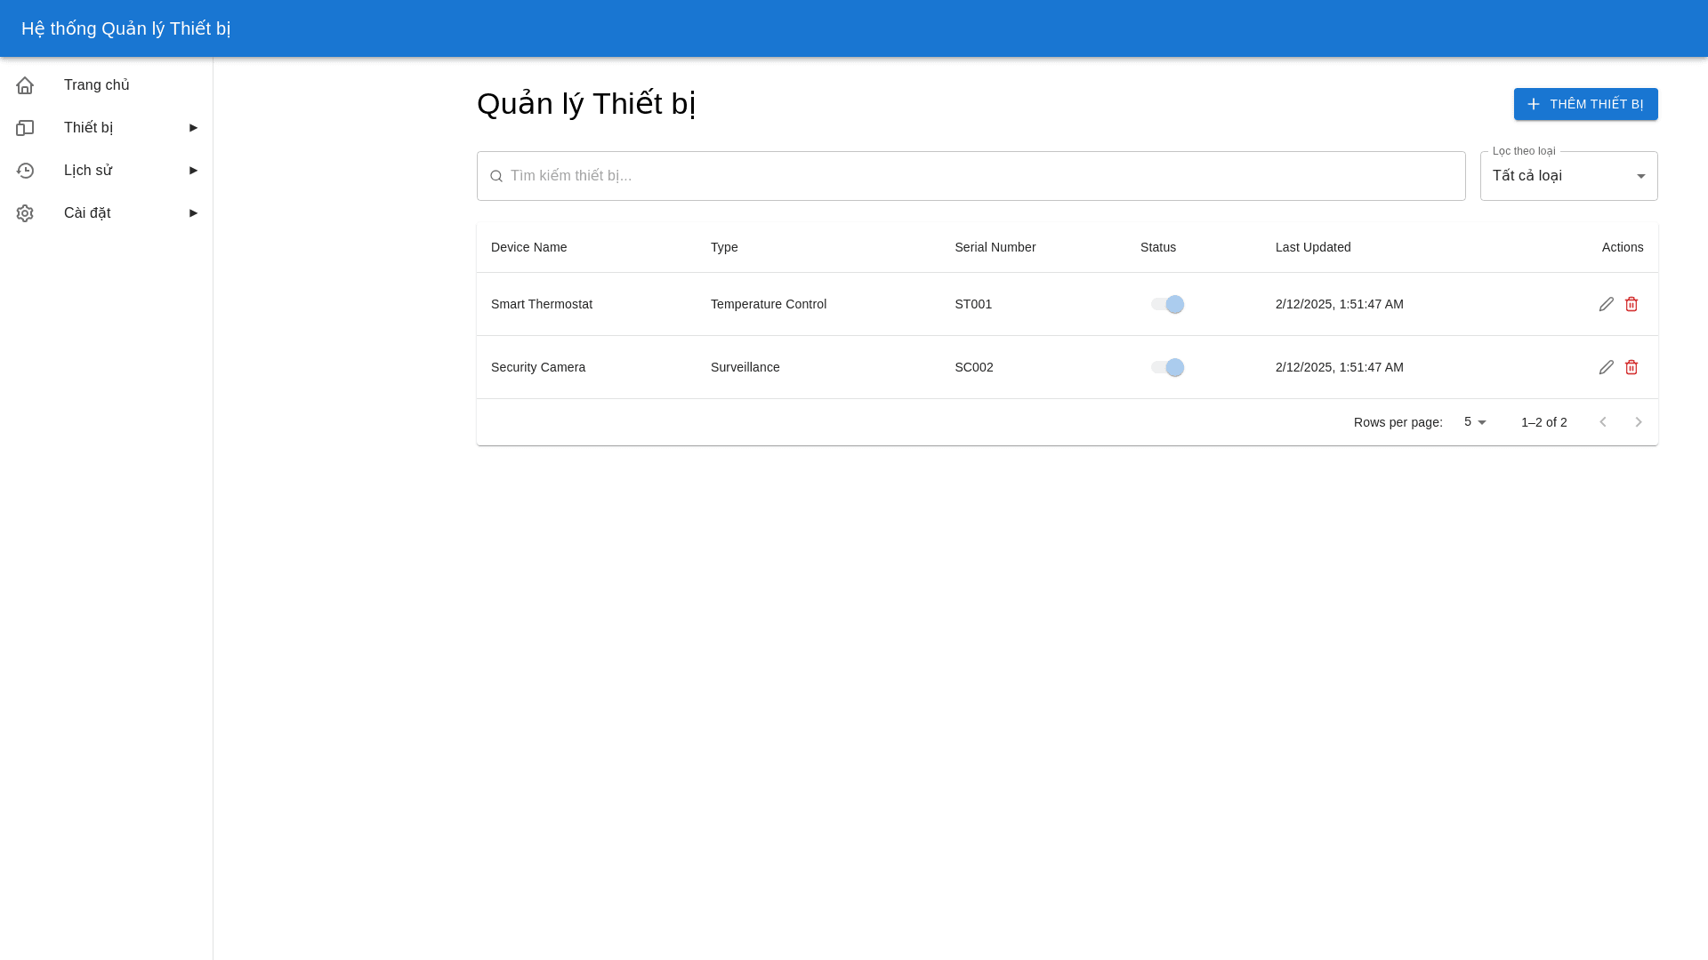Screen dimensions: 1708x960
Task: Click the history clock icon in the sidebar
Action: tap(25, 171)
